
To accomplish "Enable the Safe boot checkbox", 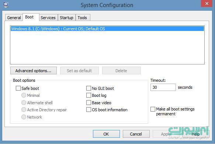I will point(18,88).
